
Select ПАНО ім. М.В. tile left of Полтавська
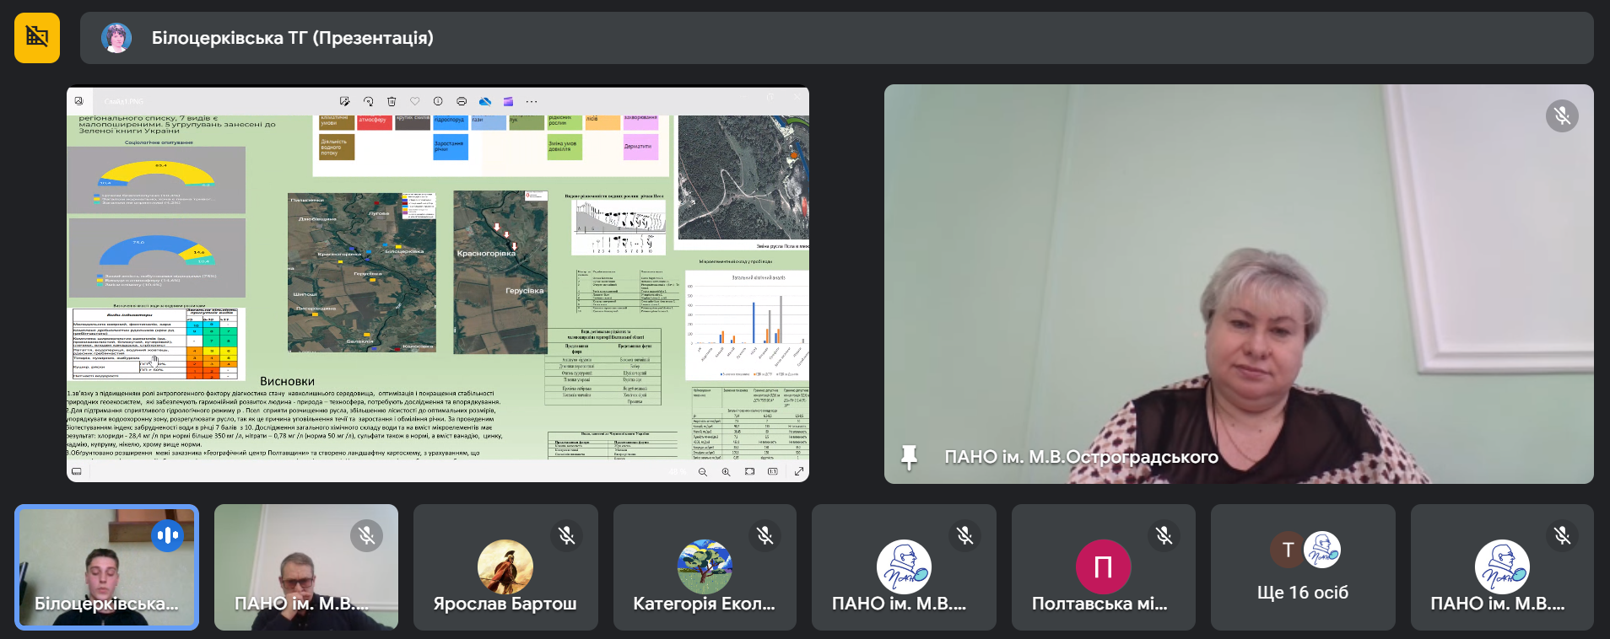[904, 567]
